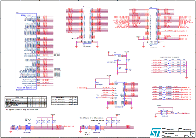Click the Video-IN Camera I/F label
Image resolution: width=196 pixels, height=138 pixels.
[x=26, y=88]
